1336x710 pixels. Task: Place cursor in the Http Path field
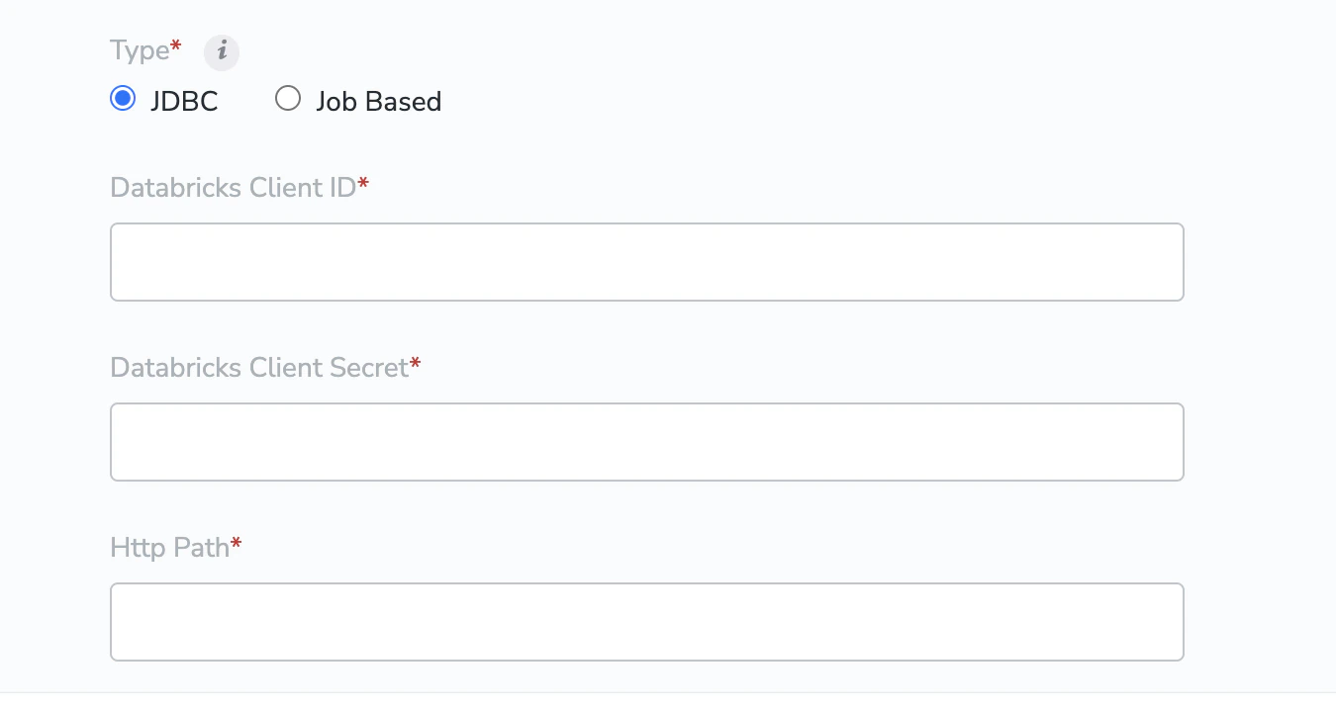click(x=647, y=622)
